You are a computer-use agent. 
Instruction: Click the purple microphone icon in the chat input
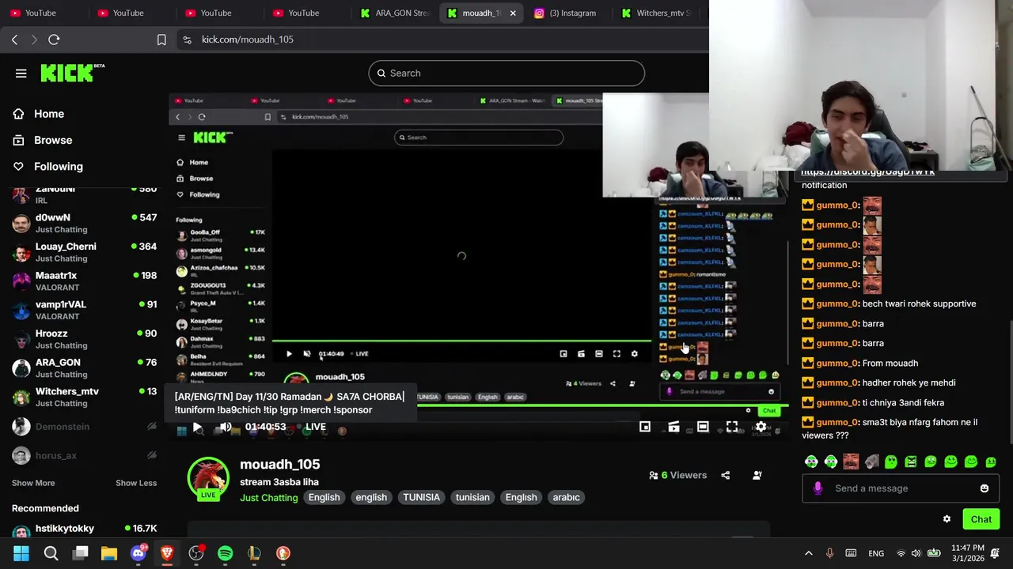click(x=818, y=488)
